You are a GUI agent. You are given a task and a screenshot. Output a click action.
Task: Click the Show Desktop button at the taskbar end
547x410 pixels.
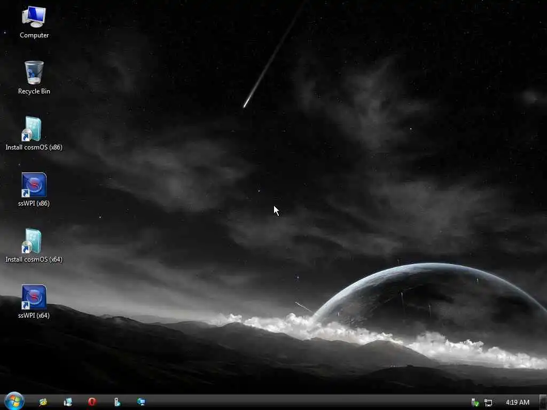point(543,402)
